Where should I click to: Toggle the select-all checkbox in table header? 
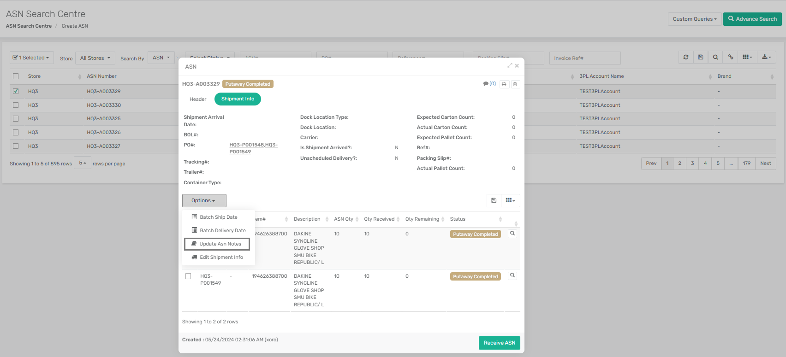click(16, 76)
